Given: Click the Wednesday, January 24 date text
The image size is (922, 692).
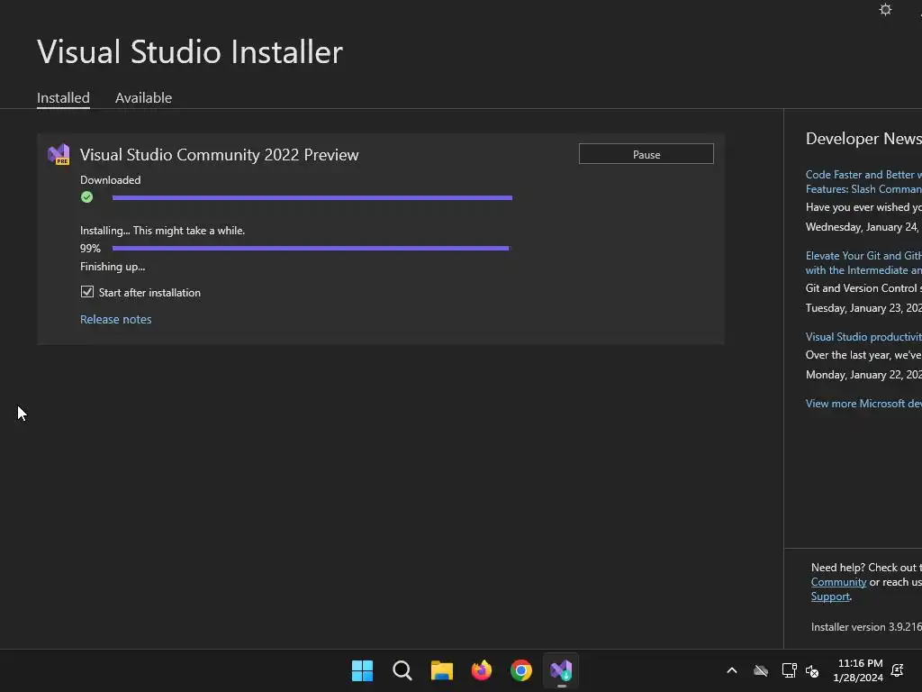Looking at the screenshot, I should pos(863,226).
